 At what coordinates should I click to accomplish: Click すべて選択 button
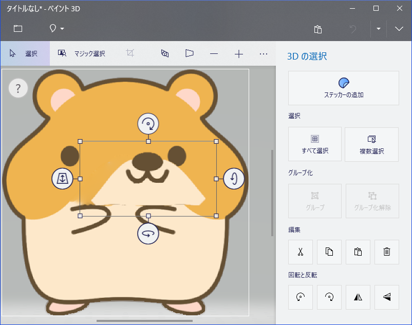[315, 144]
